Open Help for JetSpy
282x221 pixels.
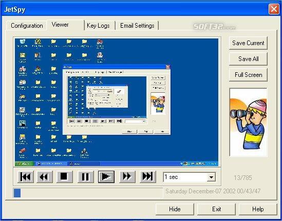click(258, 209)
